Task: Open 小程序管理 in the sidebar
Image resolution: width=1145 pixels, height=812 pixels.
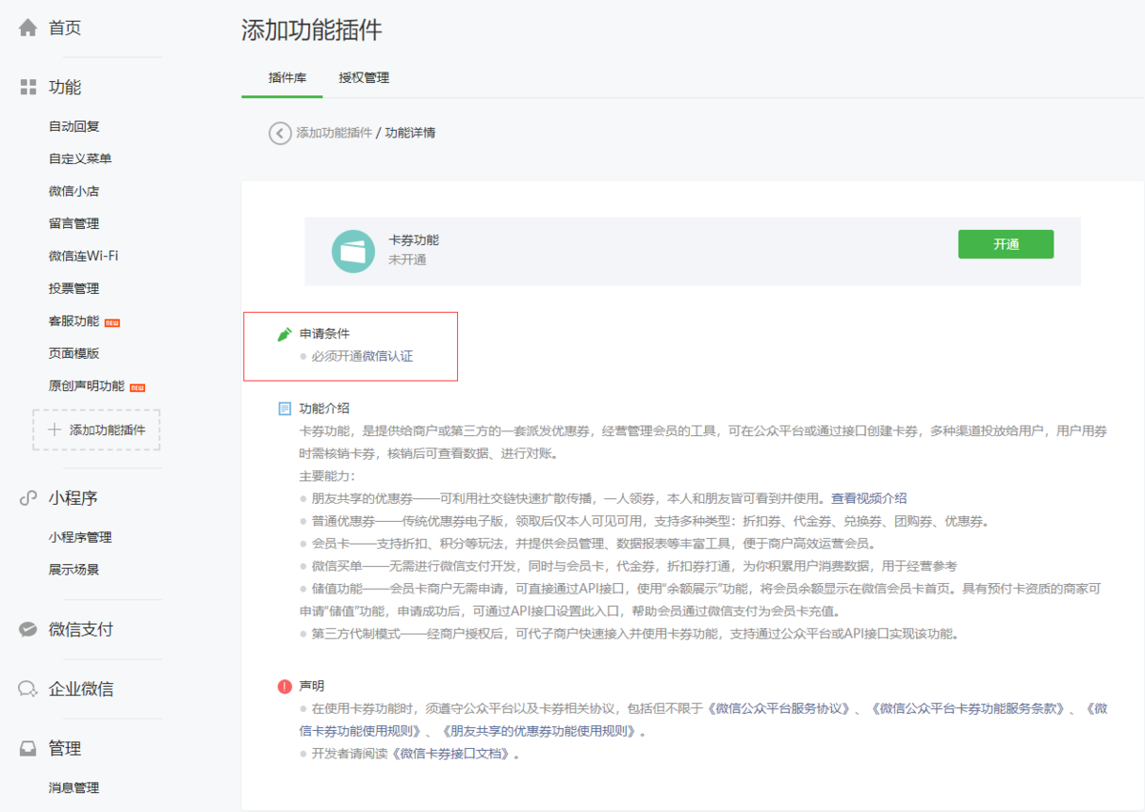Action: pyautogui.click(x=80, y=537)
